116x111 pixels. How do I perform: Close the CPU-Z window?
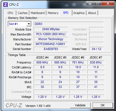click(x=108, y=4)
